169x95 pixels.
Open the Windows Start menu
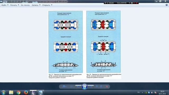(3, 93)
